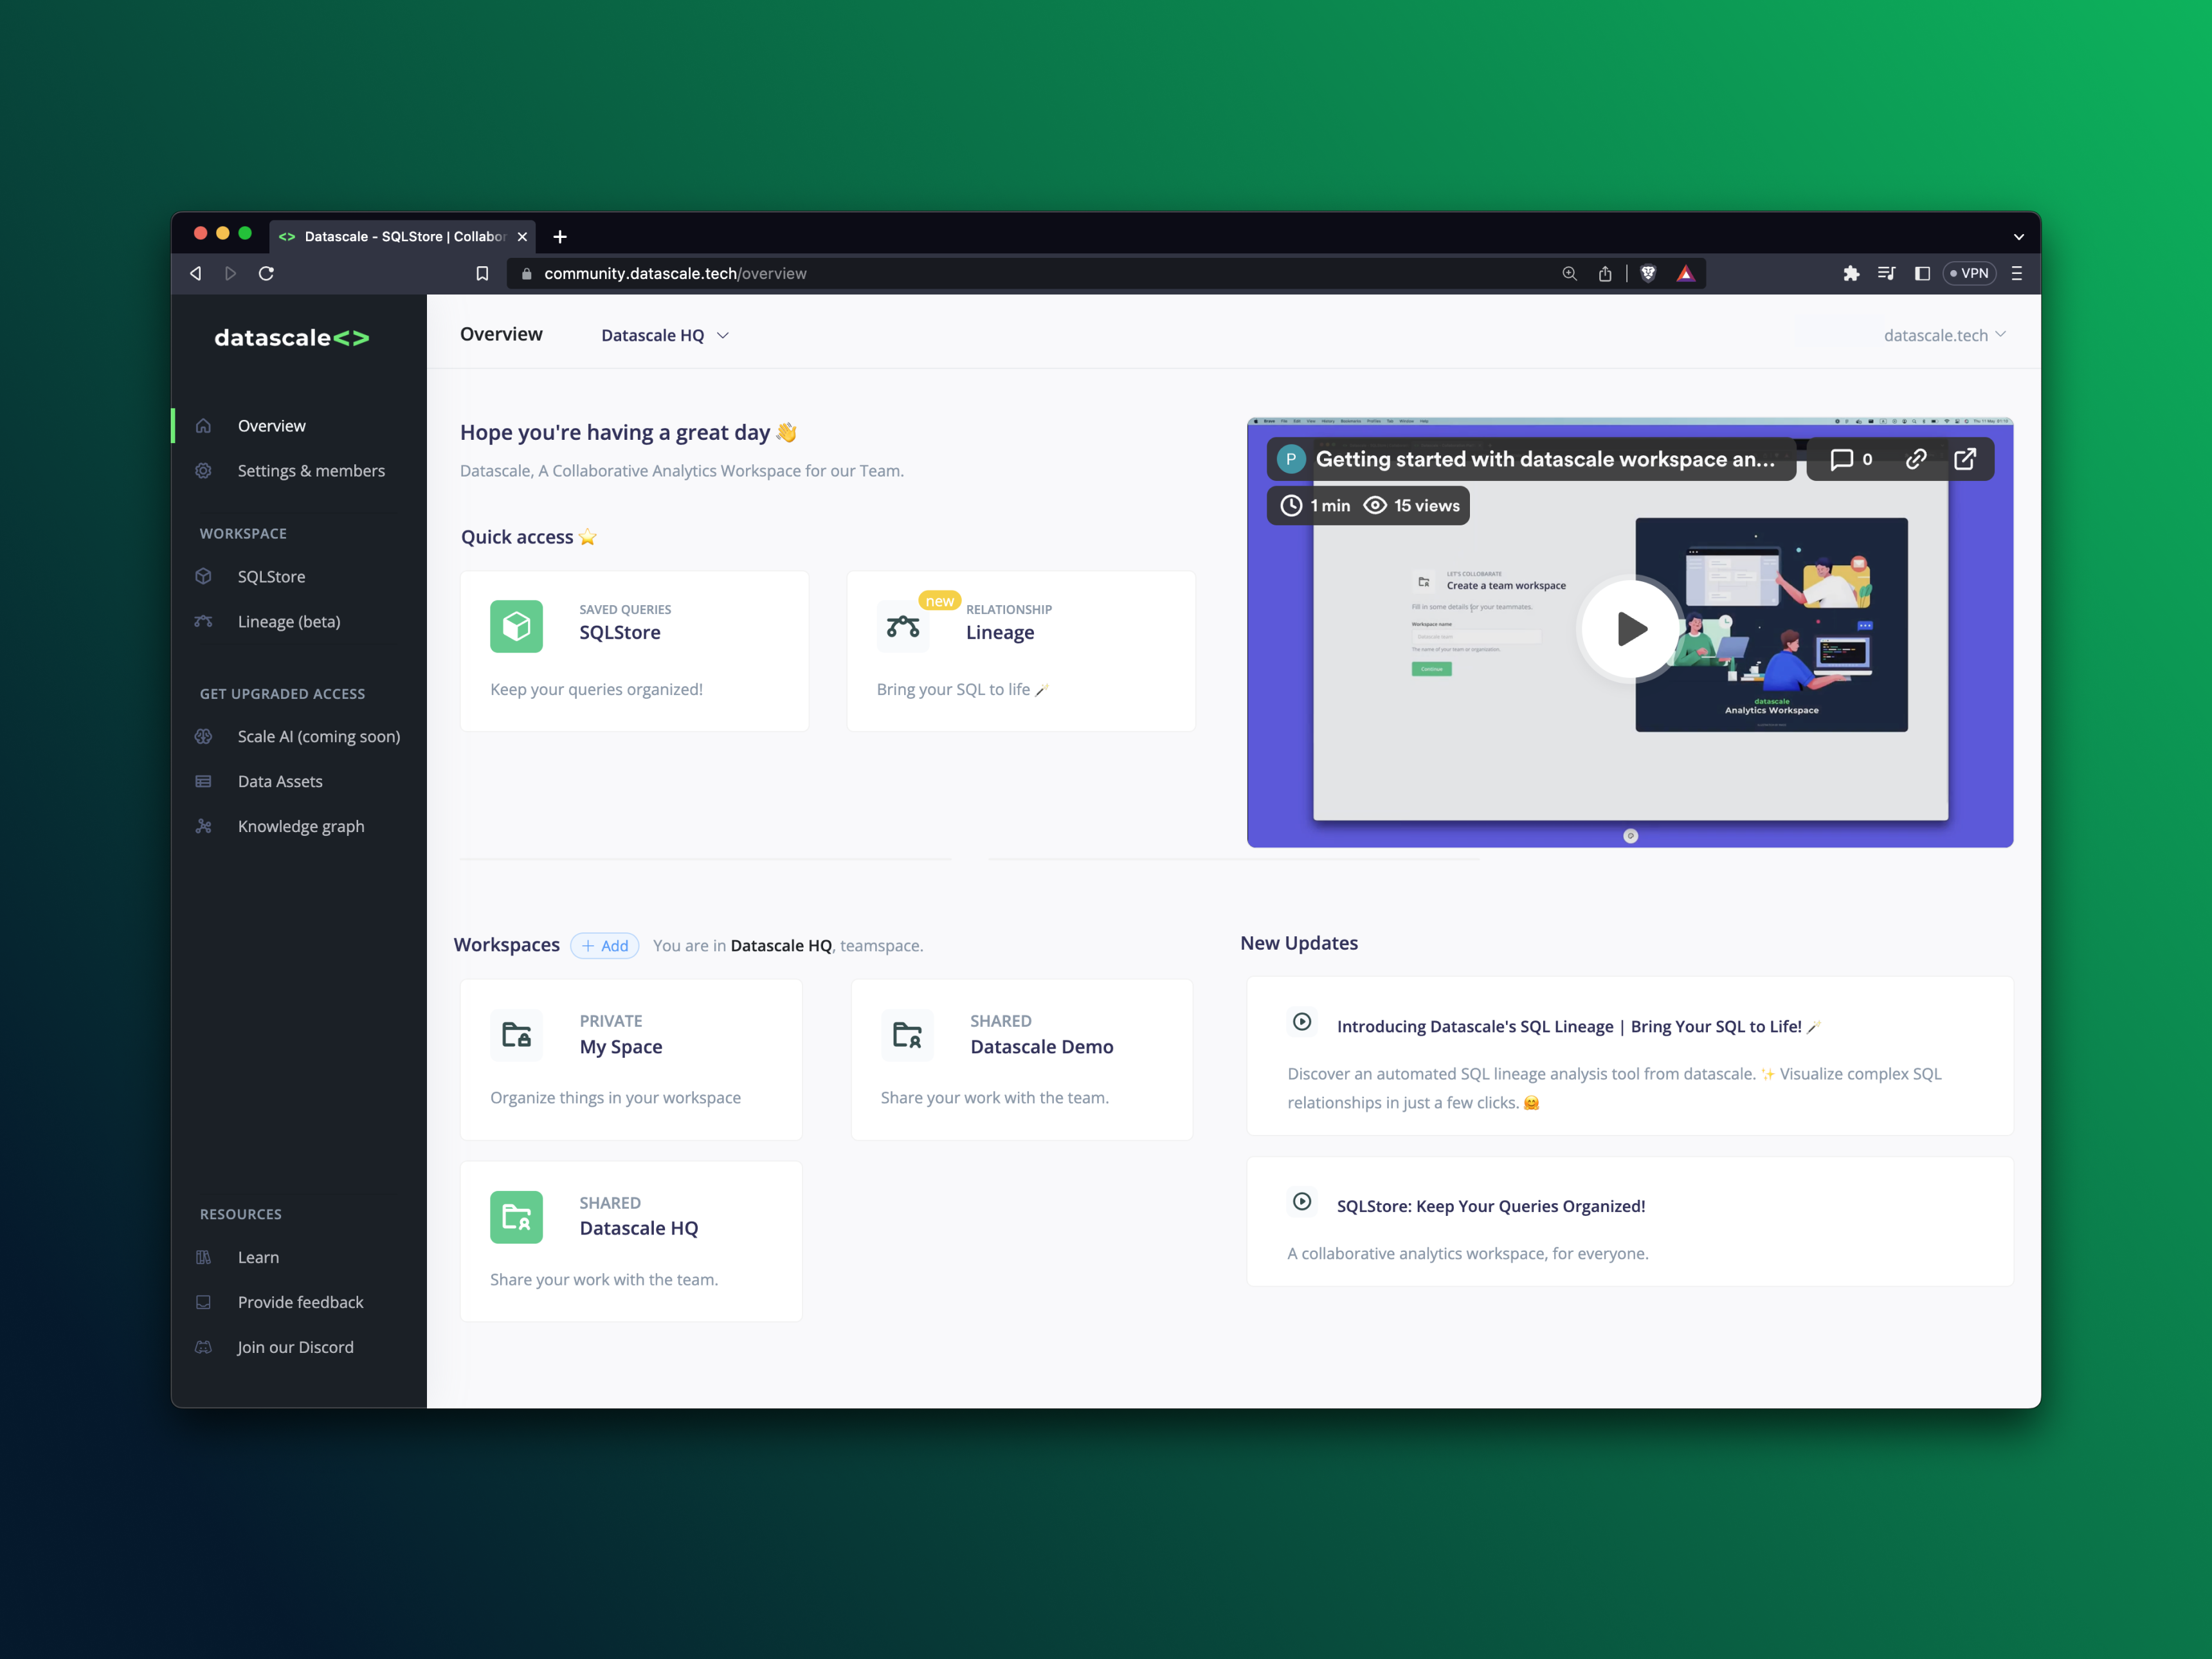Open SQLStore: Keep Your Queries Organized update
The height and width of the screenshot is (1659, 2212).
[x=1630, y=1221]
